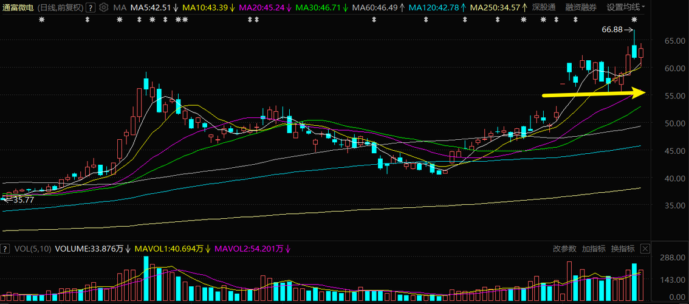The image size is (689, 304).
Task: Click the double star event marker pair
Action: tap(182, 20)
